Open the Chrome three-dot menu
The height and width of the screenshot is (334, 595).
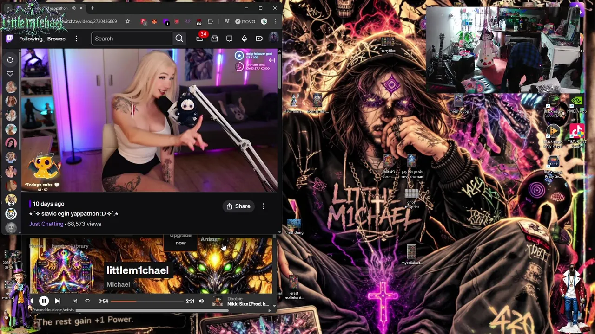point(275,21)
